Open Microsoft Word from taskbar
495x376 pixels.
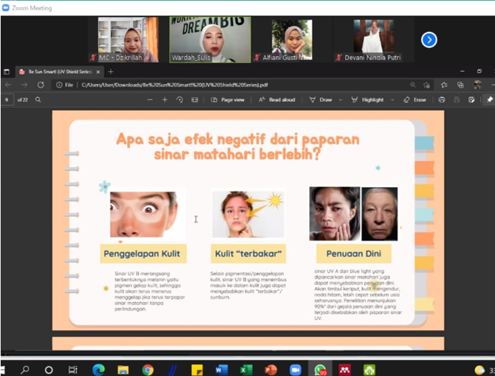coord(221,370)
